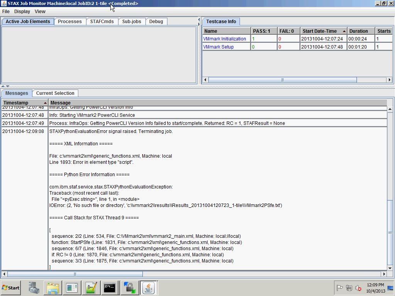
Task: Switch to the STAFCmds tab
Action: click(x=102, y=22)
